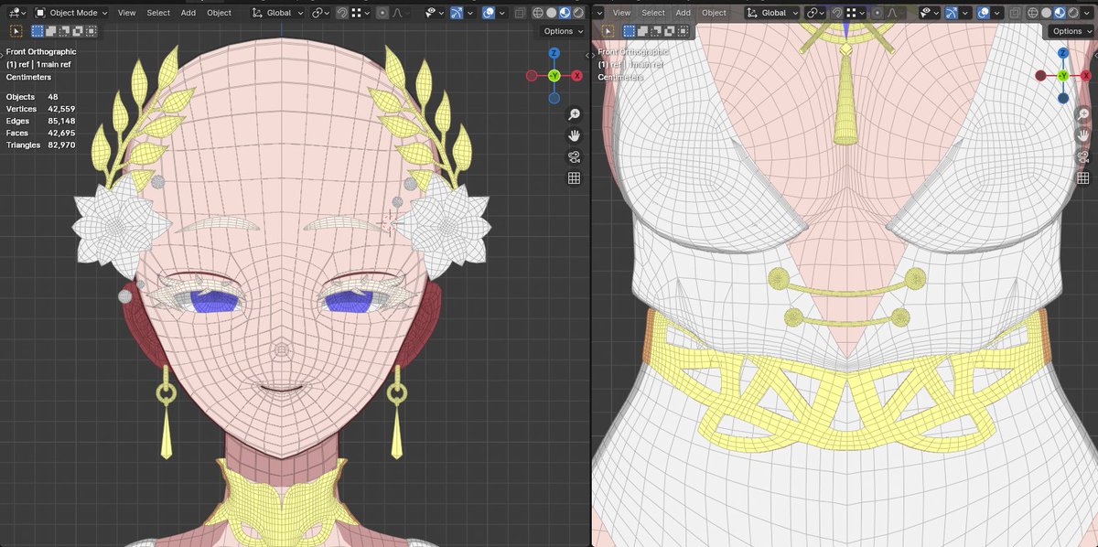Select wireframe shading in right viewport

(x=1033, y=13)
